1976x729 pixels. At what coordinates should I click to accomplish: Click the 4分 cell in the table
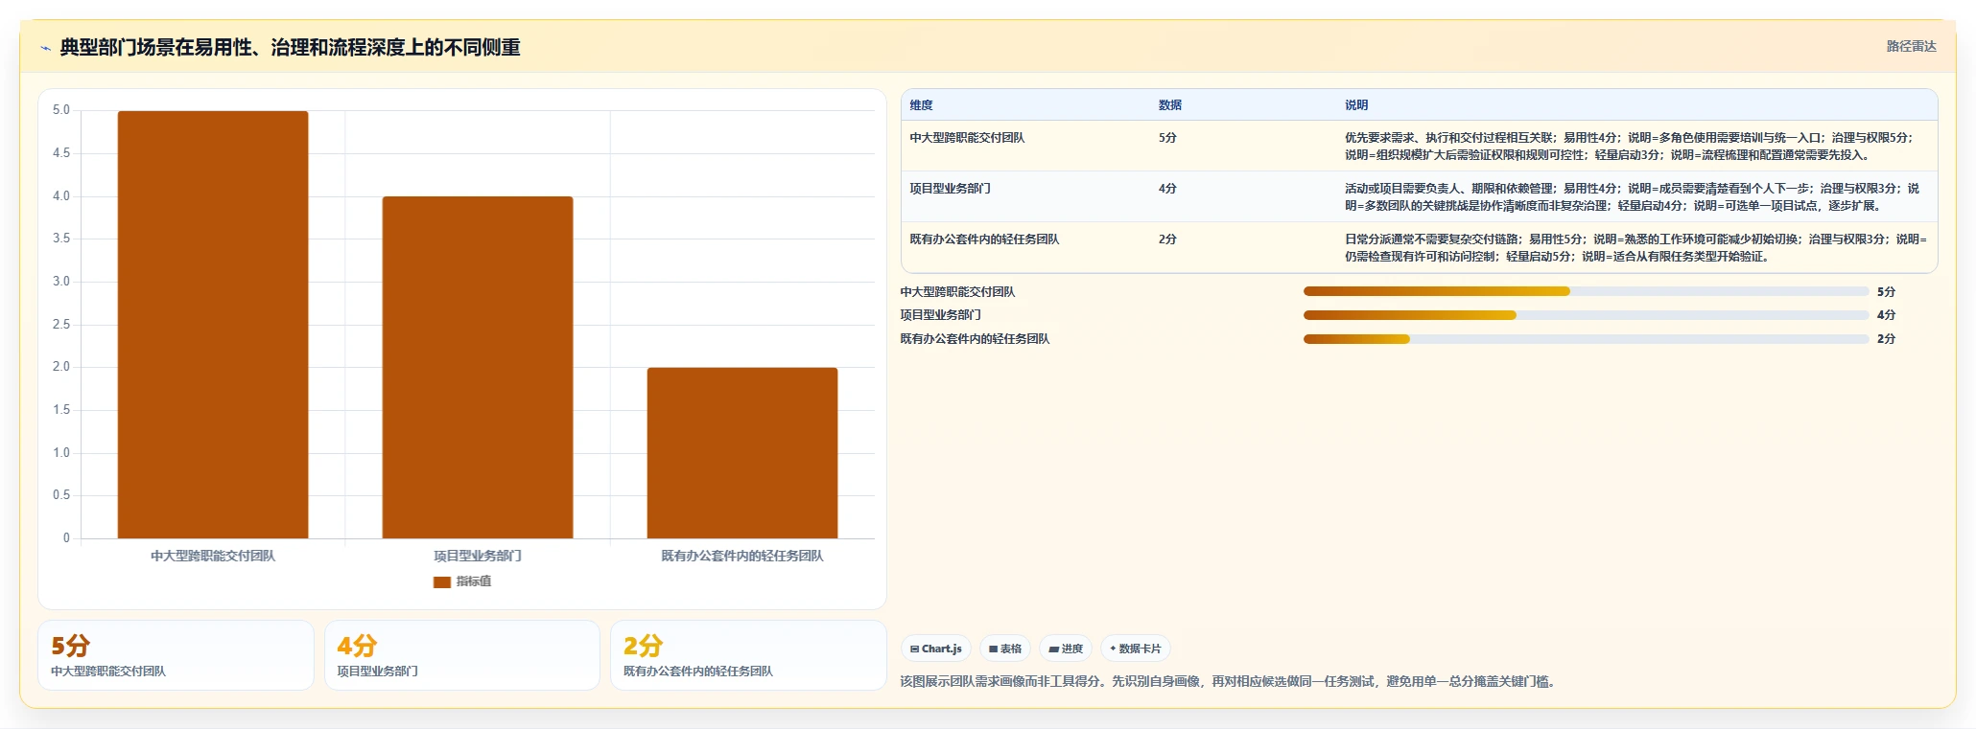tap(1167, 189)
